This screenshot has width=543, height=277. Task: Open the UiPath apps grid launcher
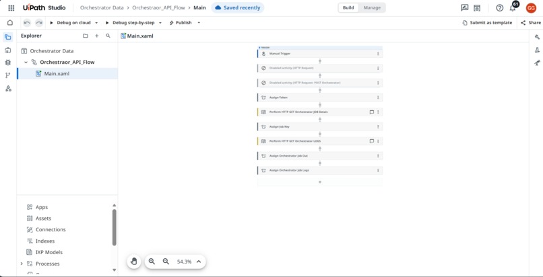11,7
